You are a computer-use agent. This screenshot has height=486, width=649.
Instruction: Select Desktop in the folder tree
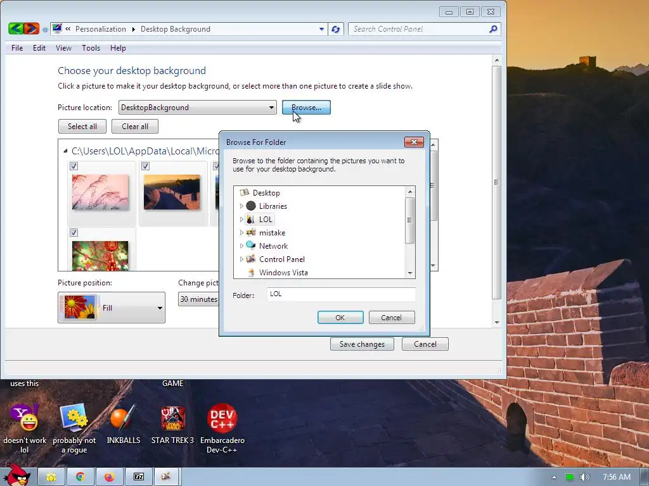[266, 193]
